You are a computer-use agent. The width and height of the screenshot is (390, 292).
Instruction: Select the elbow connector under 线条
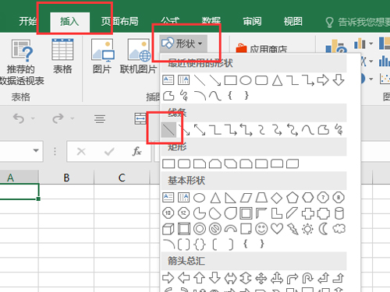coord(215,130)
